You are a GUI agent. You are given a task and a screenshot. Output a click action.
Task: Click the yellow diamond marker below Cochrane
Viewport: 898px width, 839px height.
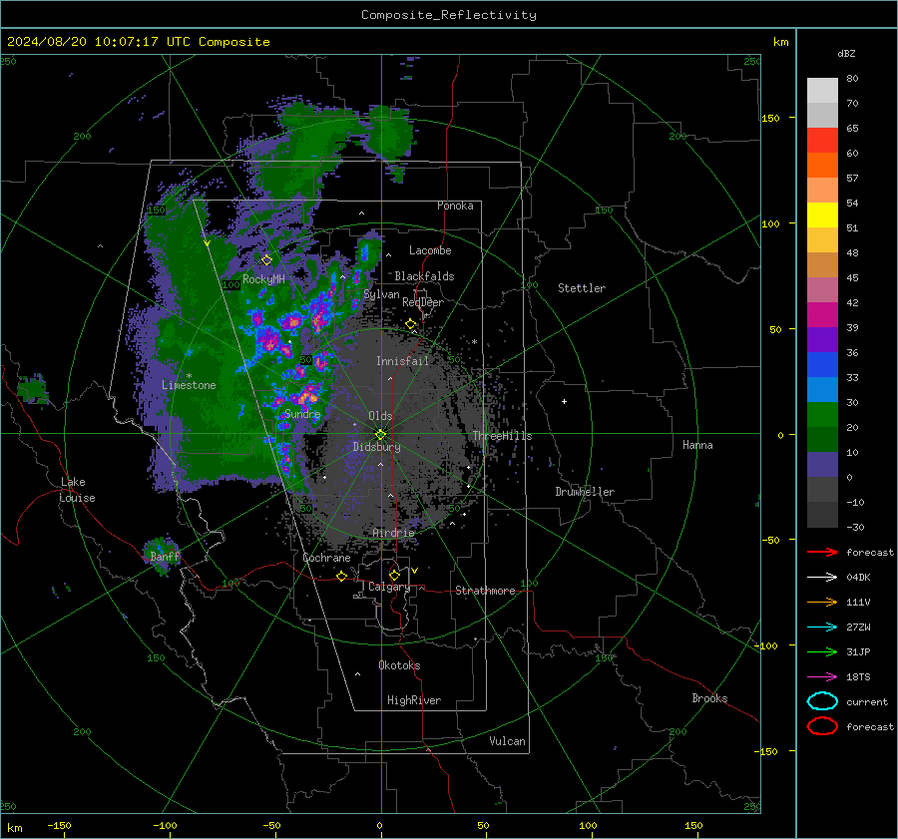[342, 576]
